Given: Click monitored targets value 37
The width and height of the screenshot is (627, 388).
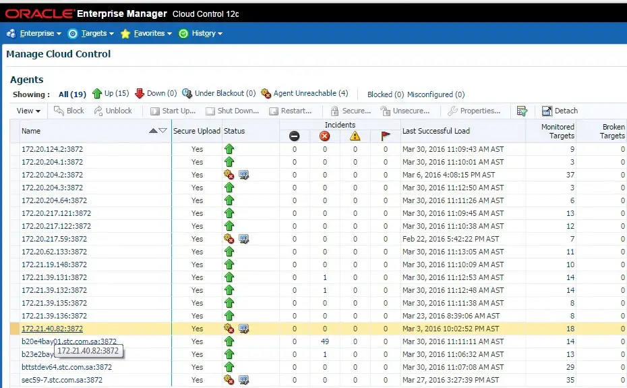Looking at the screenshot, I should 570,175.
